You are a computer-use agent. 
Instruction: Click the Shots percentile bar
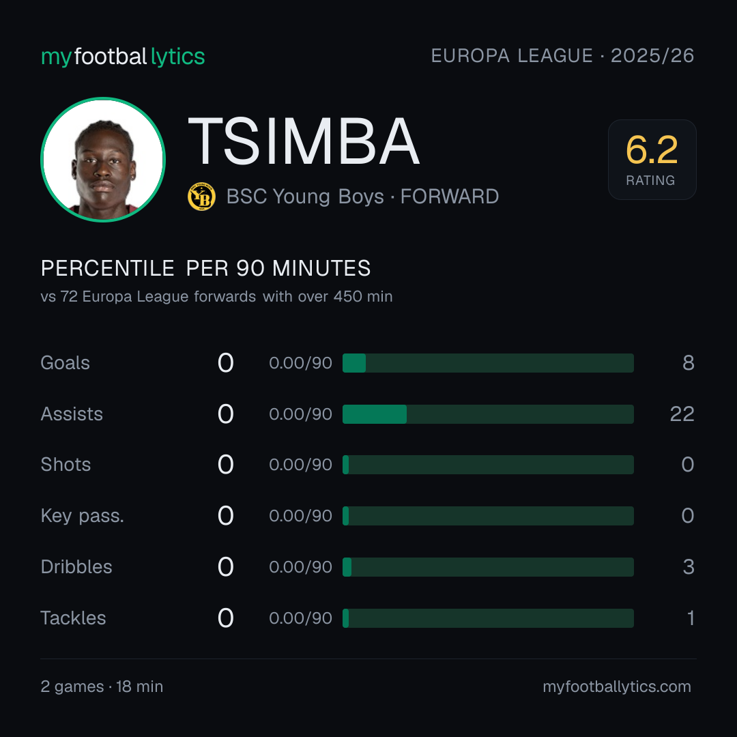coord(488,465)
